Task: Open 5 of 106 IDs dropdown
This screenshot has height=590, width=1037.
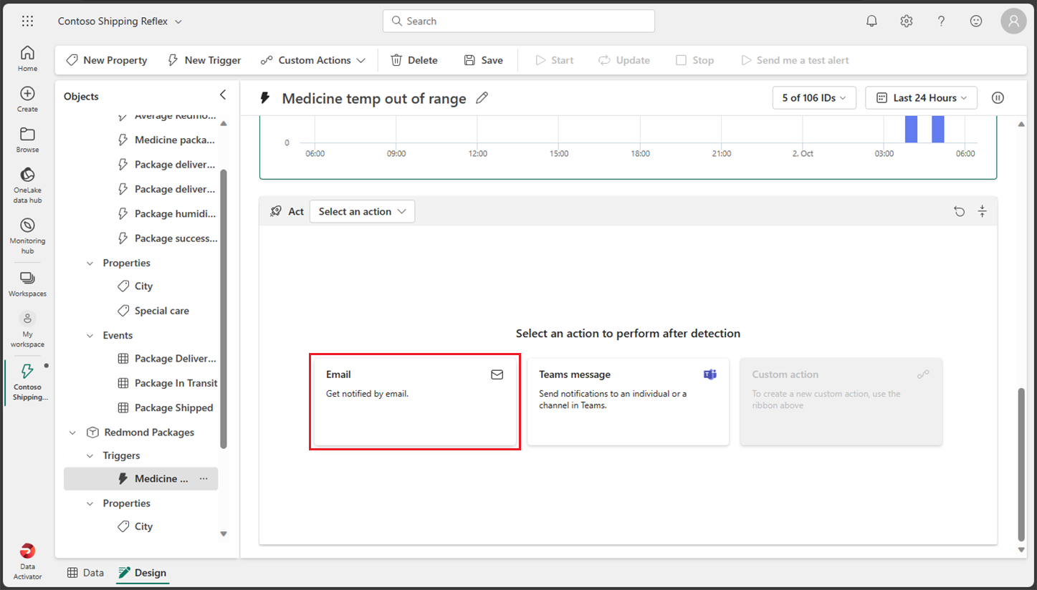Action: click(814, 98)
